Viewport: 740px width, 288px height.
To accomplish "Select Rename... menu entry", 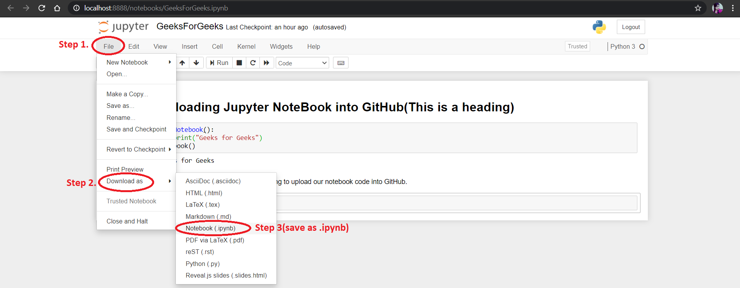I will click(136, 118).
